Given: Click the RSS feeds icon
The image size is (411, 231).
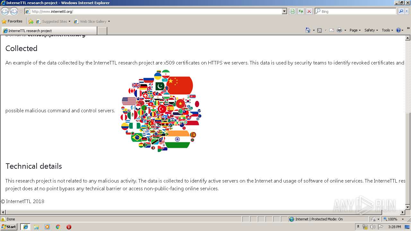Looking at the screenshot, I should point(319,30).
